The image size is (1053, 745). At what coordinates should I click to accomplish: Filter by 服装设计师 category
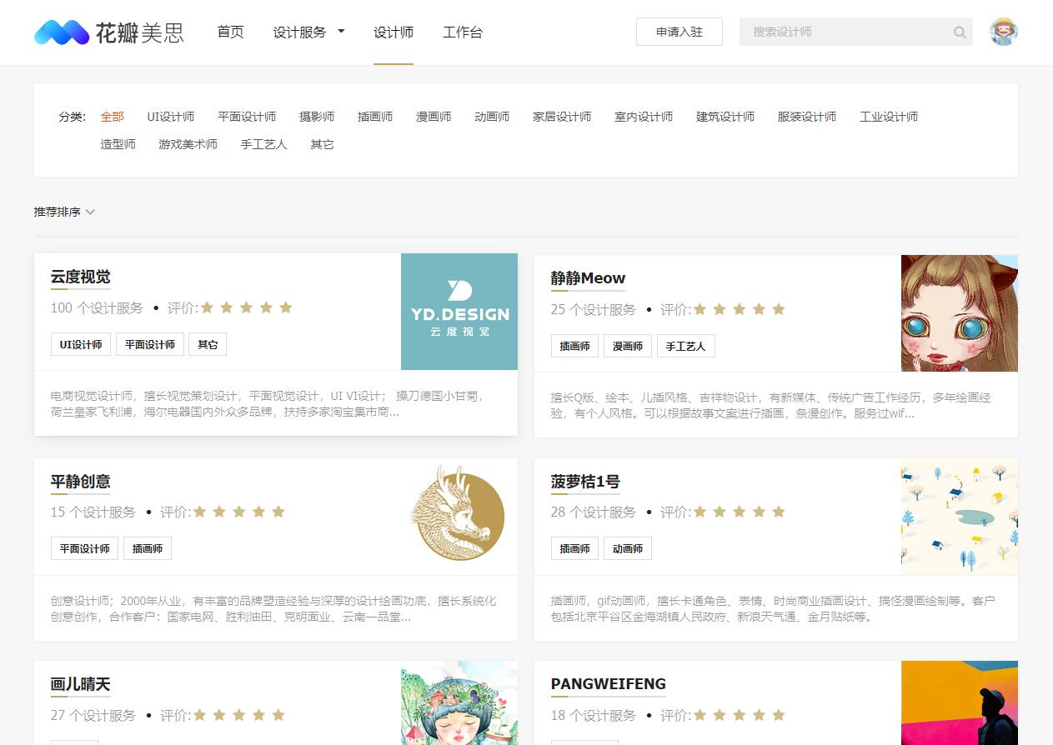pos(807,117)
